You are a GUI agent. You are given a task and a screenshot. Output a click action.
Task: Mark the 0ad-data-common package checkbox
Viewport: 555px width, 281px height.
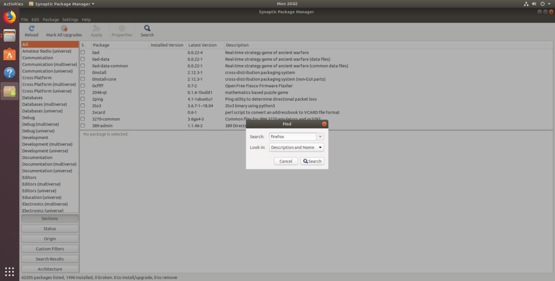83,66
